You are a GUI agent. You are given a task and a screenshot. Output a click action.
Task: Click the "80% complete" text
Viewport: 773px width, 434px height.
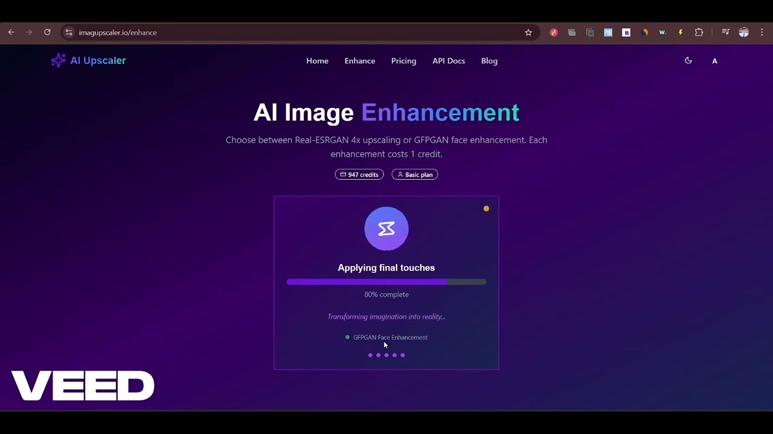tap(386, 295)
